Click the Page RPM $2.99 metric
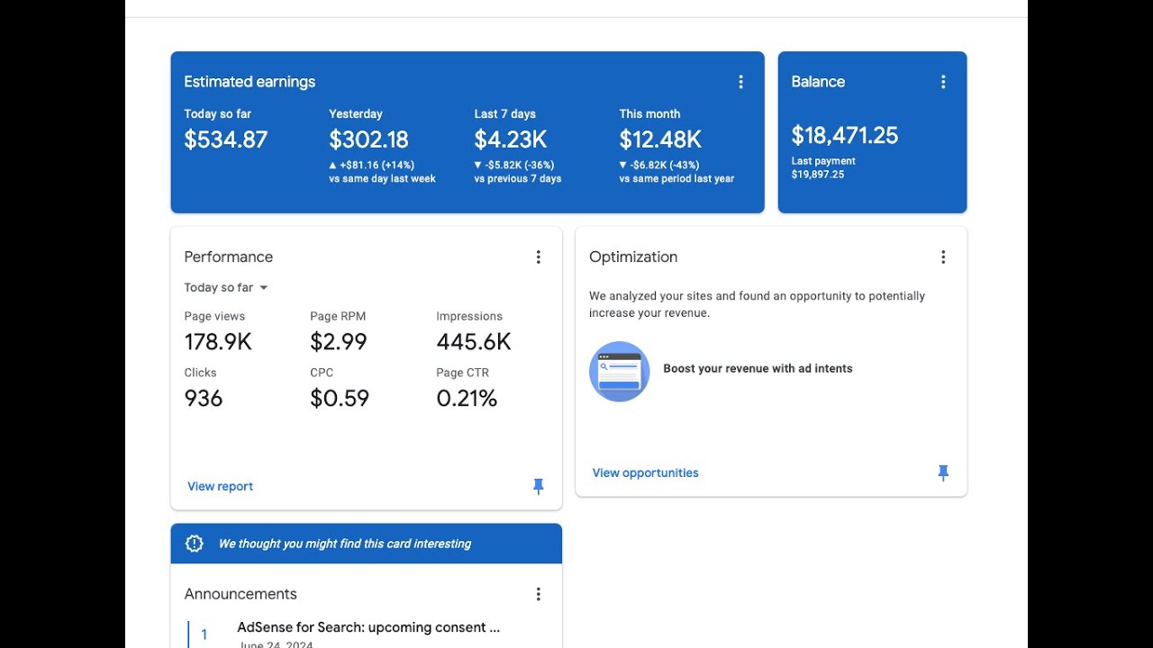 coord(338,342)
